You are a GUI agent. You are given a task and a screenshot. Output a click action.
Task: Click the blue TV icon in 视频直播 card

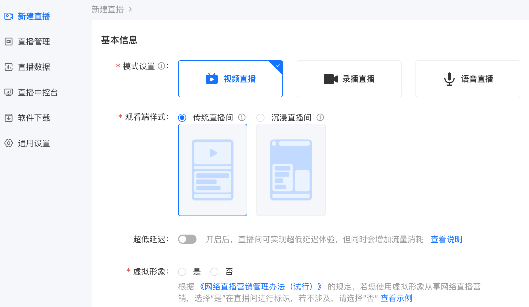point(212,79)
